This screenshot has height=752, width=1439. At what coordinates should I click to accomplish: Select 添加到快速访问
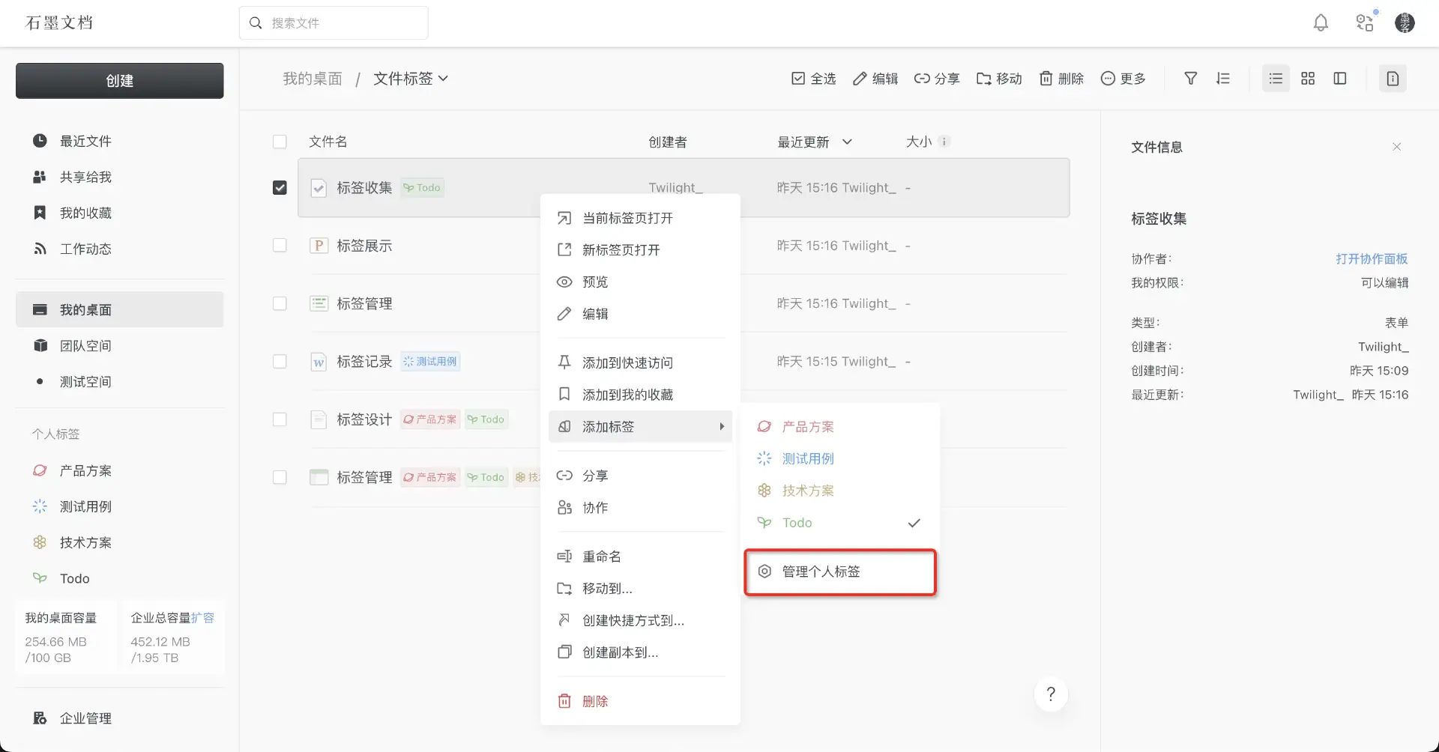coord(640,363)
